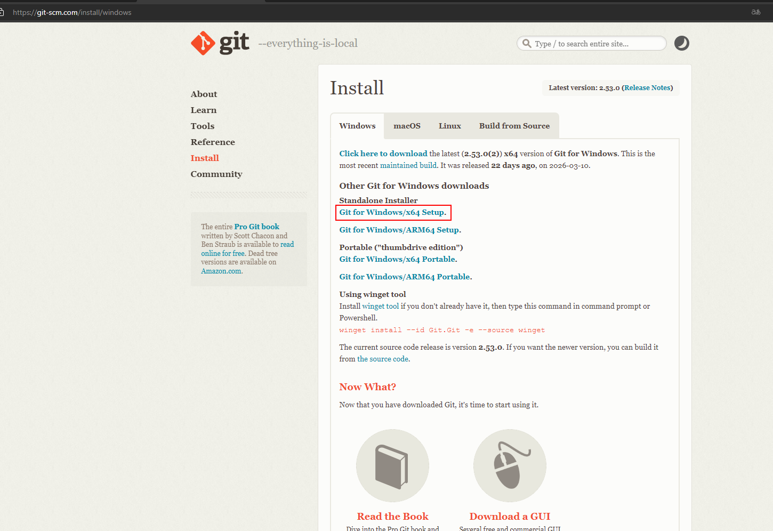Open the About page in sidebar

pyautogui.click(x=204, y=94)
